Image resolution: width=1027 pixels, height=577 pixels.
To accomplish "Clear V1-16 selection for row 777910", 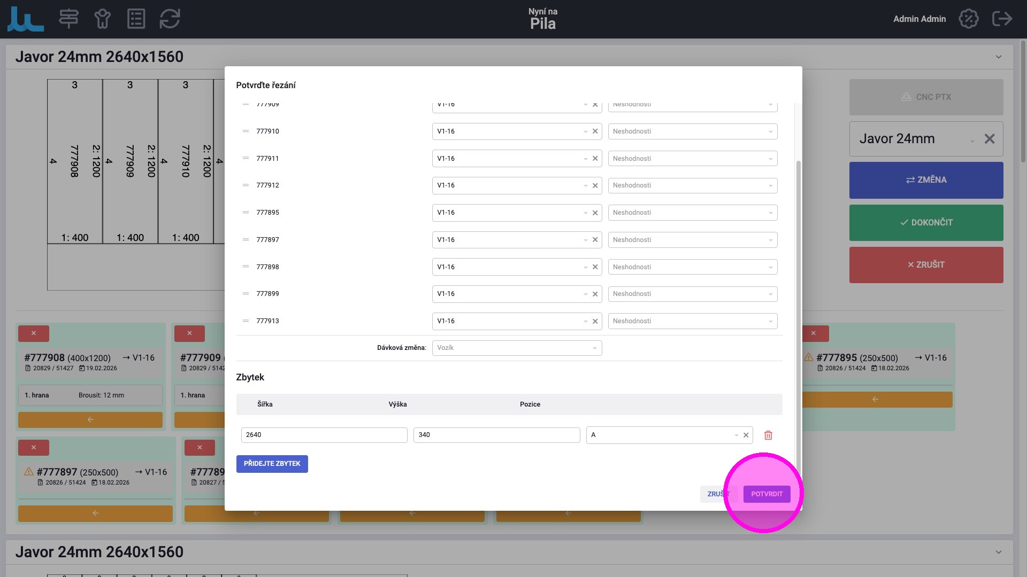I will point(595,131).
